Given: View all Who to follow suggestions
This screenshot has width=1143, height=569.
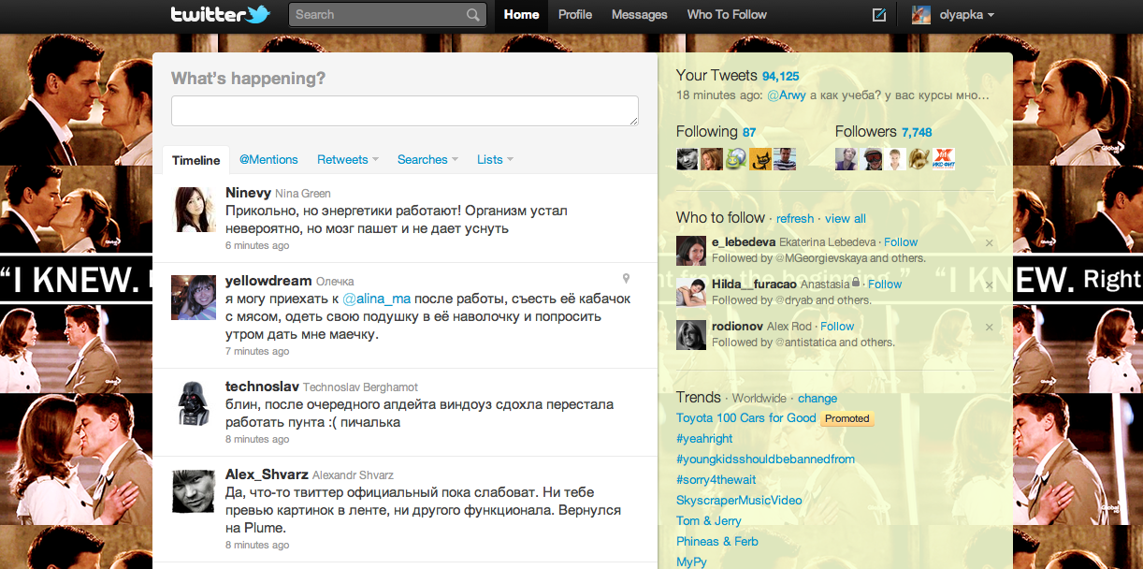Looking at the screenshot, I should pos(846,219).
